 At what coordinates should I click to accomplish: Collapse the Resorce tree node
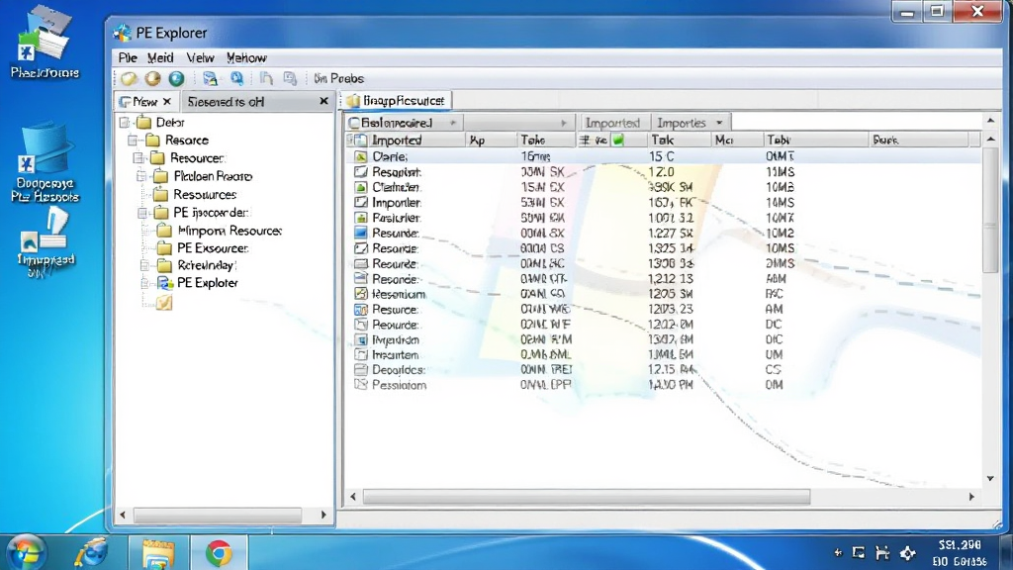(x=133, y=141)
